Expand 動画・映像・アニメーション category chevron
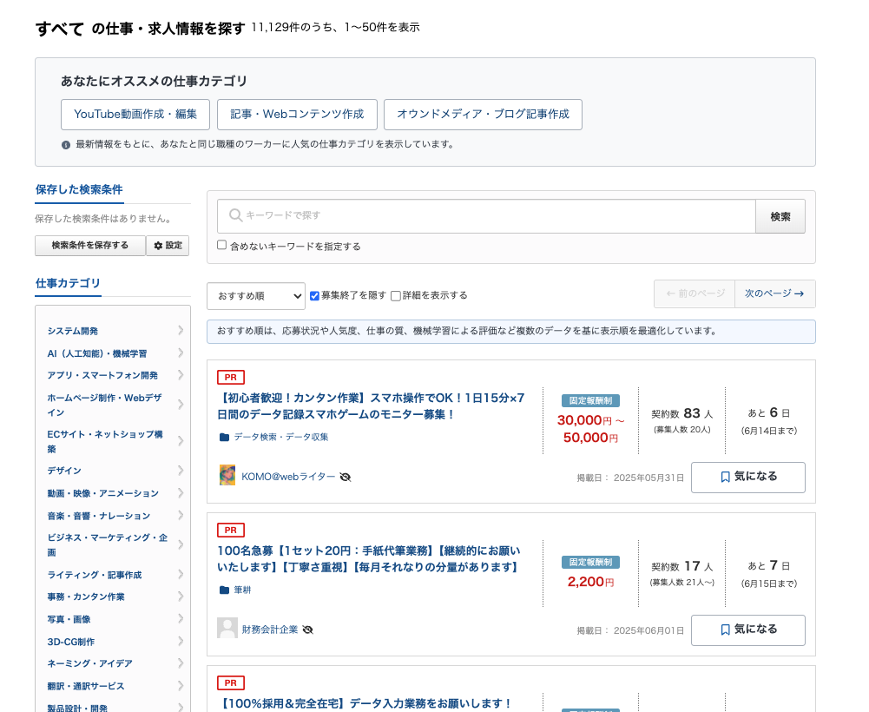 point(181,493)
